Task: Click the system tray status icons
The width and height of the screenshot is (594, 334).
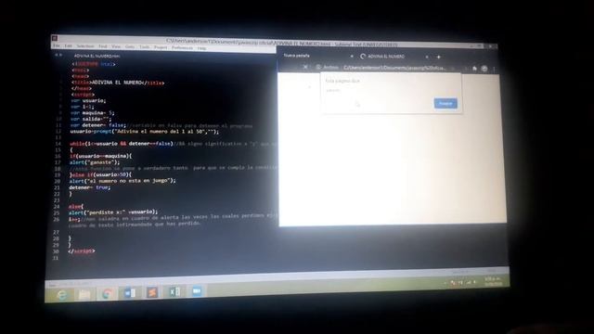Action: point(462,282)
